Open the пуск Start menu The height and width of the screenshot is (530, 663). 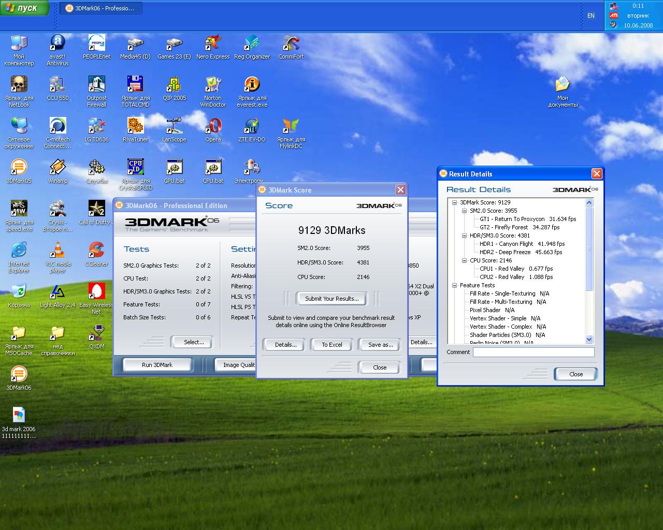coord(24,8)
